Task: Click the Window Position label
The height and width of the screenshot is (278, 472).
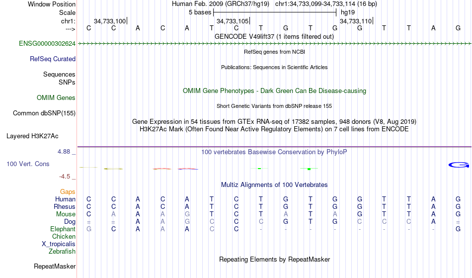Action: click(x=52, y=4)
